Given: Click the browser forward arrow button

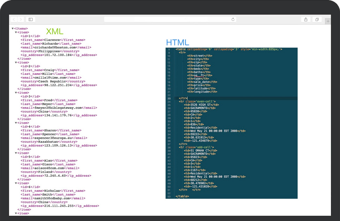Looking at the screenshot, I should pos(21,20).
